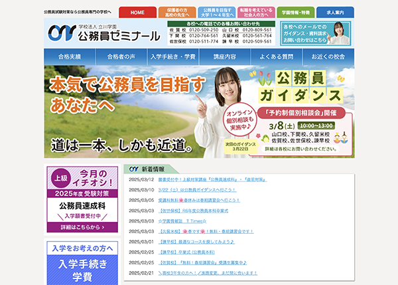Open the 諫早校 卒業式 news link
This screenshot has width=398, height=285.
[186, 252]
